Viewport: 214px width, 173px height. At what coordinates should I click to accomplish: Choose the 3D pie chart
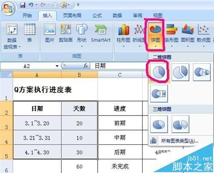159,124
